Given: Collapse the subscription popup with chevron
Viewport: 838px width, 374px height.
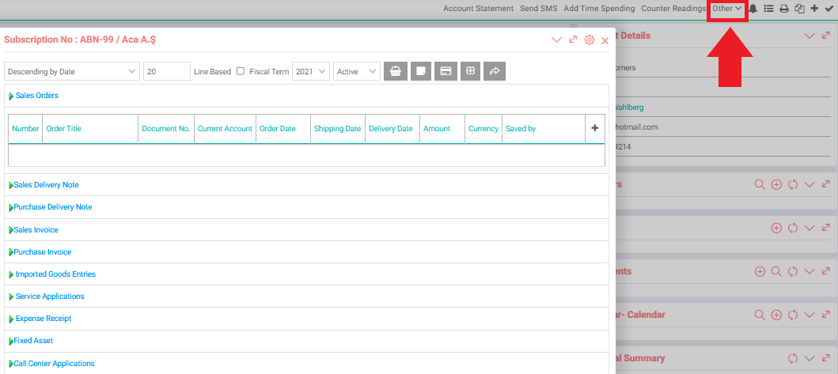Looking at the screenshot, I should (557, 40).
